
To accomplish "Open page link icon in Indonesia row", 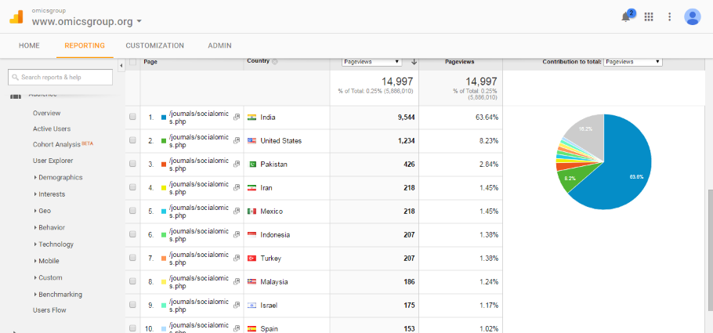I will click(x=237, y=235).
